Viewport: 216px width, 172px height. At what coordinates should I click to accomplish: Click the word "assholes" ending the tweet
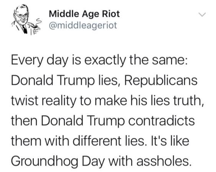click(x=163, y=161)
